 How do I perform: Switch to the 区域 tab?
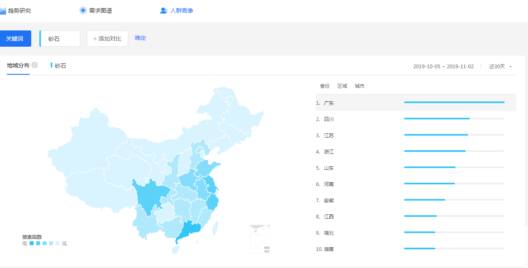tap(342, 86)
